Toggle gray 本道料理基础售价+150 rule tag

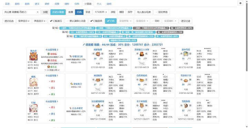coord(170,32)
